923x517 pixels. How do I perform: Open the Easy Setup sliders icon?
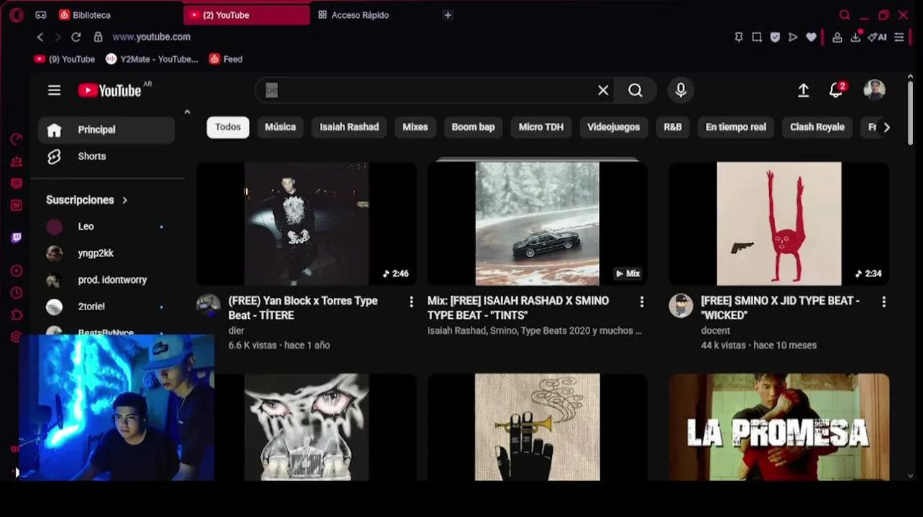(x=899, y=37)
